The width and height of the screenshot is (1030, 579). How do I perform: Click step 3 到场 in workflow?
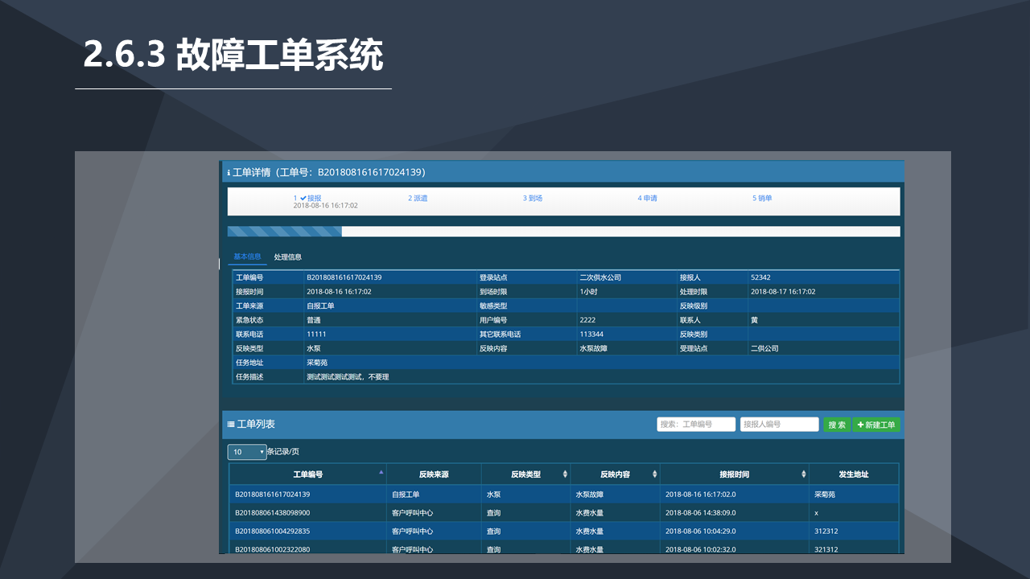(x=533, y=198)
